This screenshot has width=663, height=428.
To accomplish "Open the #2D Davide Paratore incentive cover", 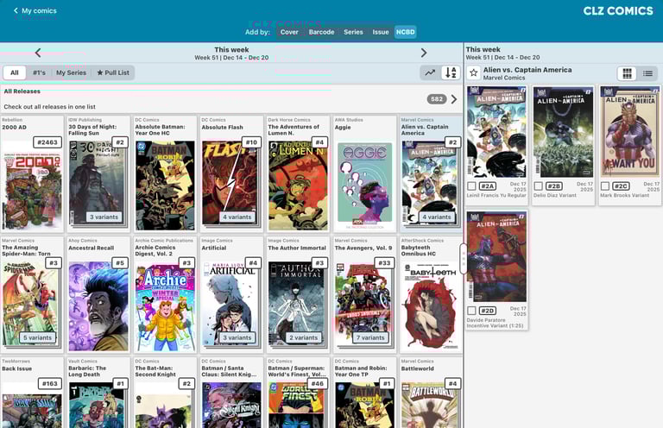I will (497, 257).
